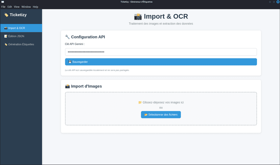Close the Ticketizy window
Viewport: 280px width, 165px height.
[x=277, y=2]
